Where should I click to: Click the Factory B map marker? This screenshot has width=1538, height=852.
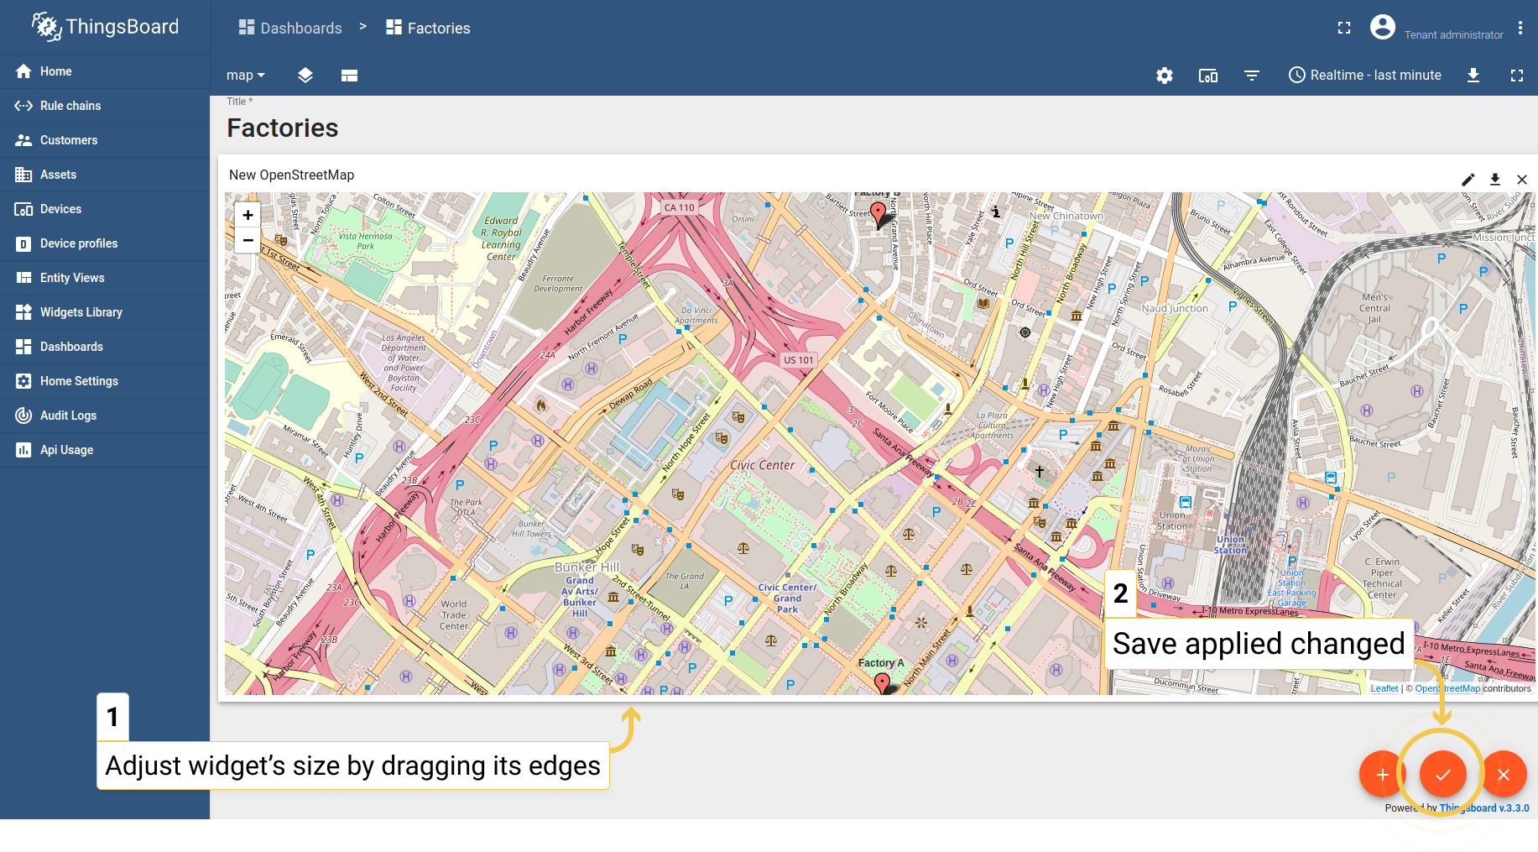coord(878,215)
